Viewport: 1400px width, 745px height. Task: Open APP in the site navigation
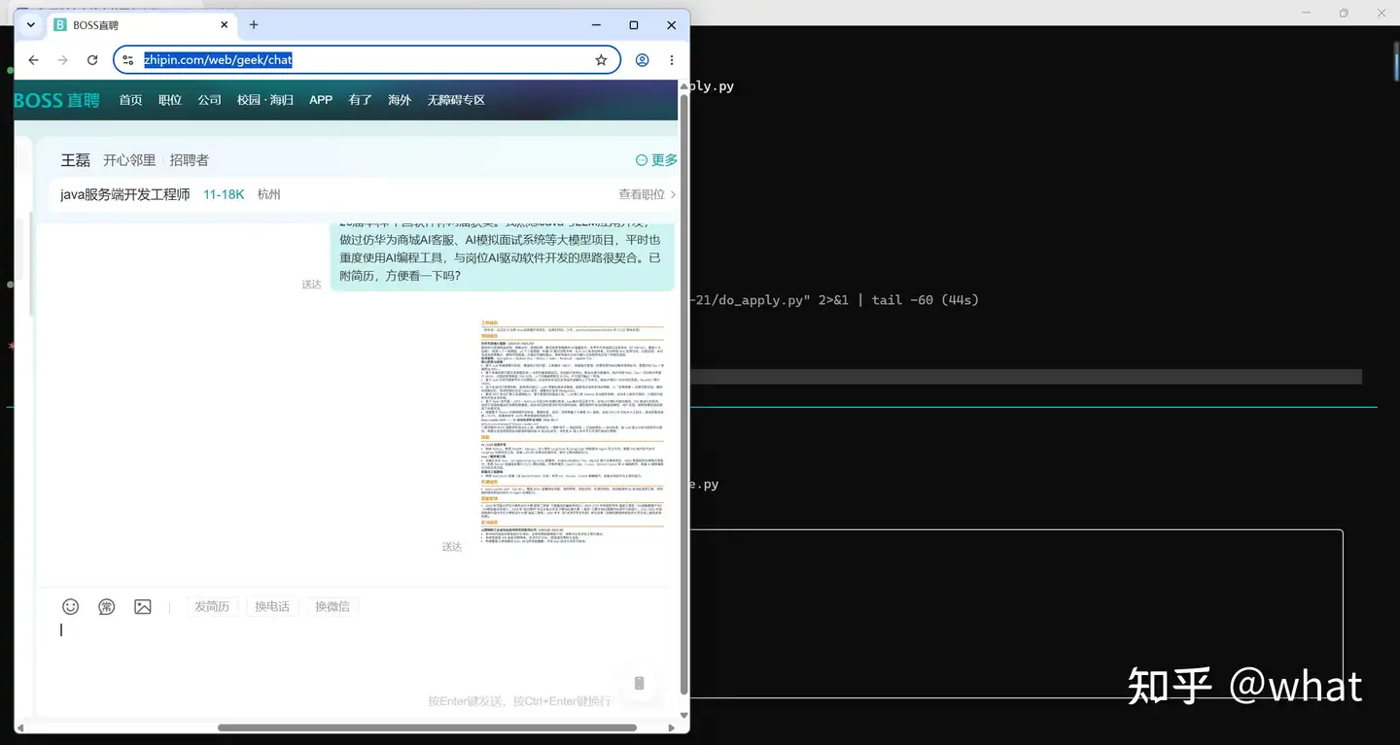[321, 100]
